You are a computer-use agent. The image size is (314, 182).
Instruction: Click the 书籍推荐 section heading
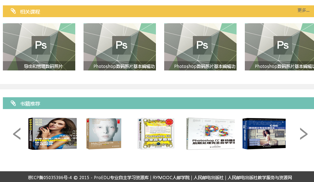pyautogui.click(x=30, y=104)
